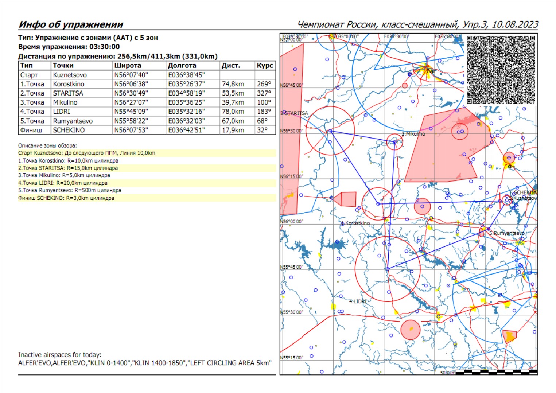Viewport: 556px width, 393px height.
Task: Click the 50.0km scale bar
Action: [489, 372]
